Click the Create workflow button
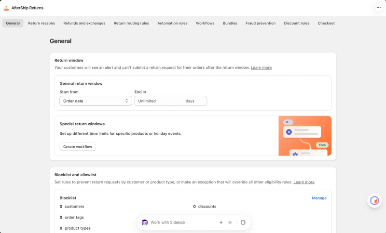This screenshot has width=386, height=233. (78, 147)
